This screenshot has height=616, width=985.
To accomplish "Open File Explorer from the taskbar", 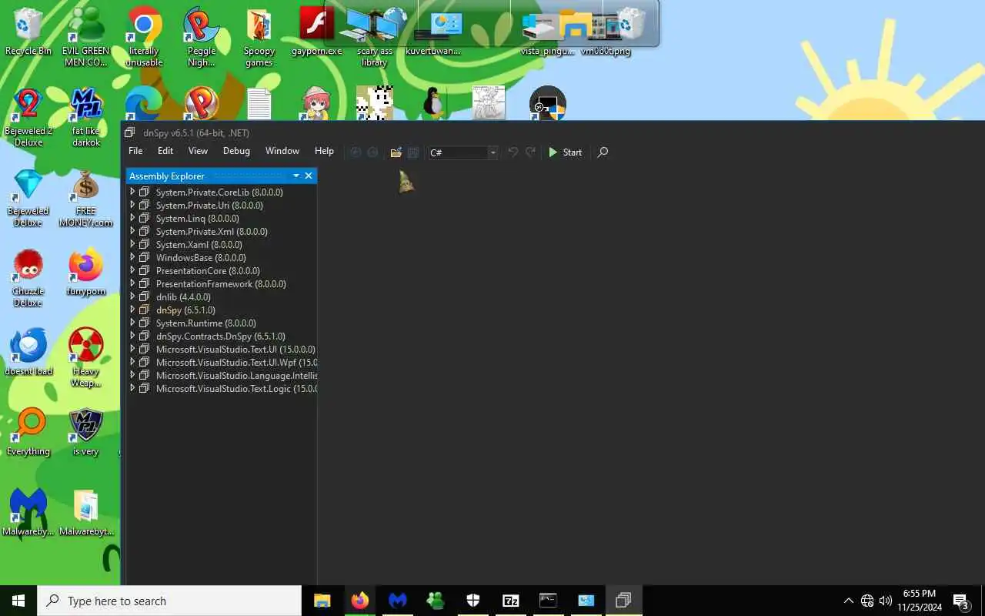I will [322, 601].
